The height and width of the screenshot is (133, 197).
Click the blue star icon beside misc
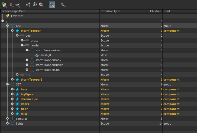point(17,114)
